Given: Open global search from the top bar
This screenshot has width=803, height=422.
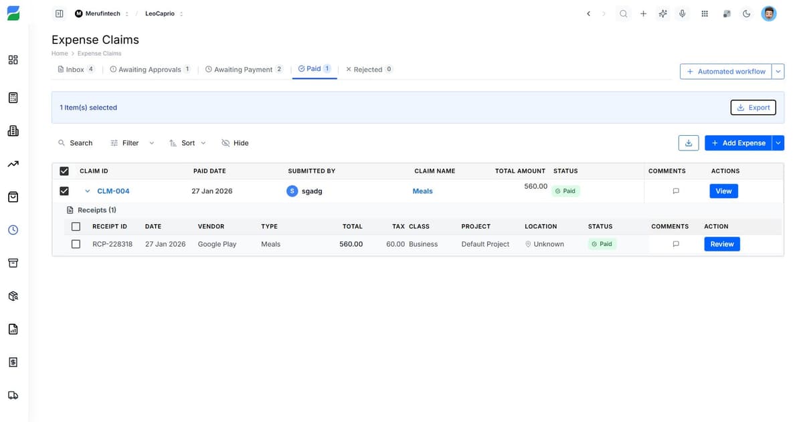Looking at the screenshot, I should 623,13.
